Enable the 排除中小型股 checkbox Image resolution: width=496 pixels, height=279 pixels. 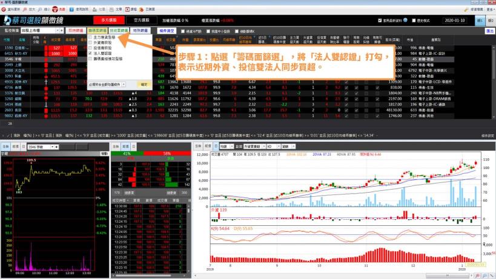pyautogui.click(x=208, y=31)
